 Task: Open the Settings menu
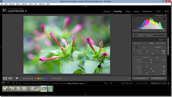(25, 4)
